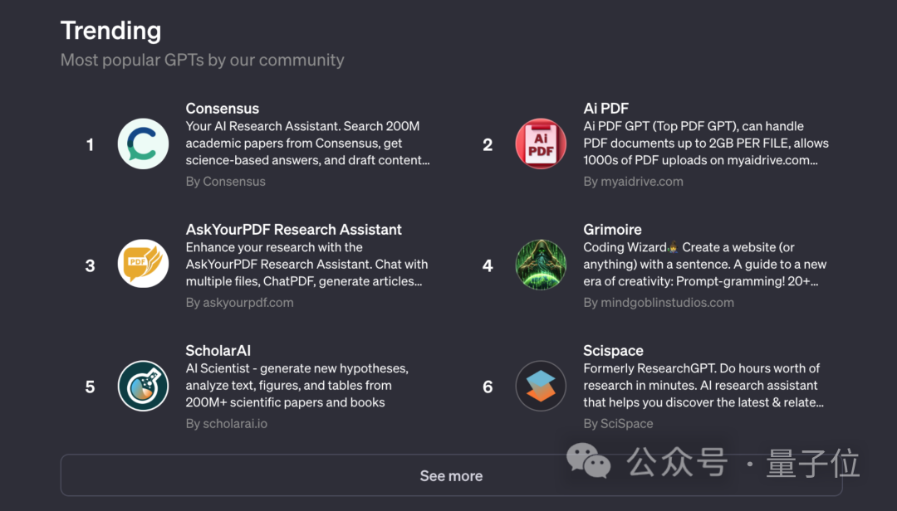Click the 'By mindgoblinstudios.com' author text
This screenshot has width=897, height=511.
pos(658,303)
